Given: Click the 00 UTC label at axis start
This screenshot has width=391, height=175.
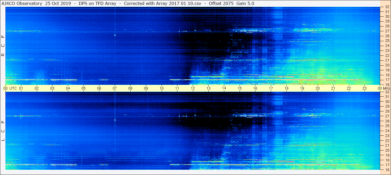Looking at the screenshot, I should pyautogui.click(x=11, y=88).
